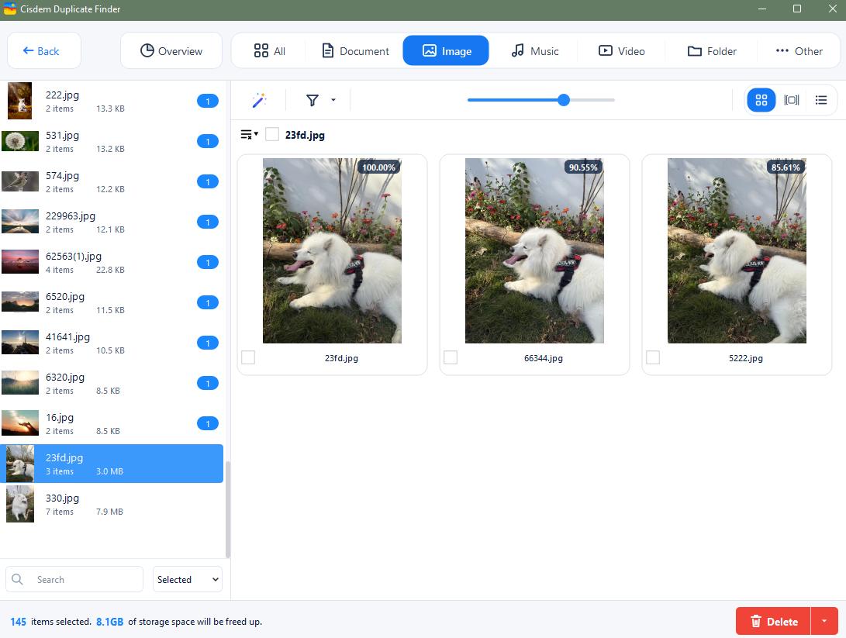Click the selected-count badge for 574.jpg

208,181
